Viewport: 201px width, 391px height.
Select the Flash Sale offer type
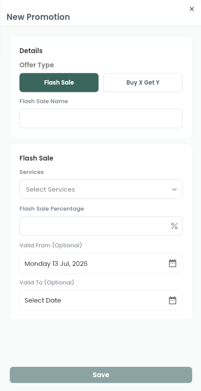59,82
